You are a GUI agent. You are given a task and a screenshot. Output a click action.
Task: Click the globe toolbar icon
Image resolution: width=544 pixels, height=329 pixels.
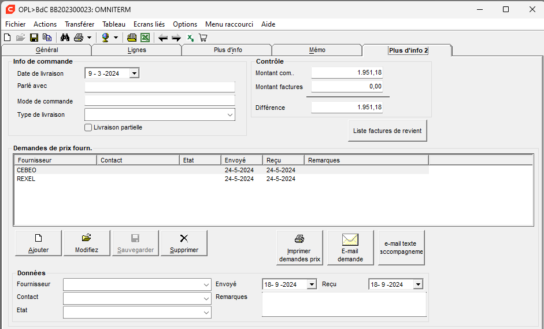point(105,38)
